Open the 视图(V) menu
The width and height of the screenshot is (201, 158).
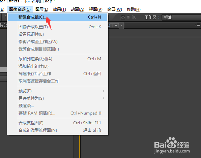[96, 9]
